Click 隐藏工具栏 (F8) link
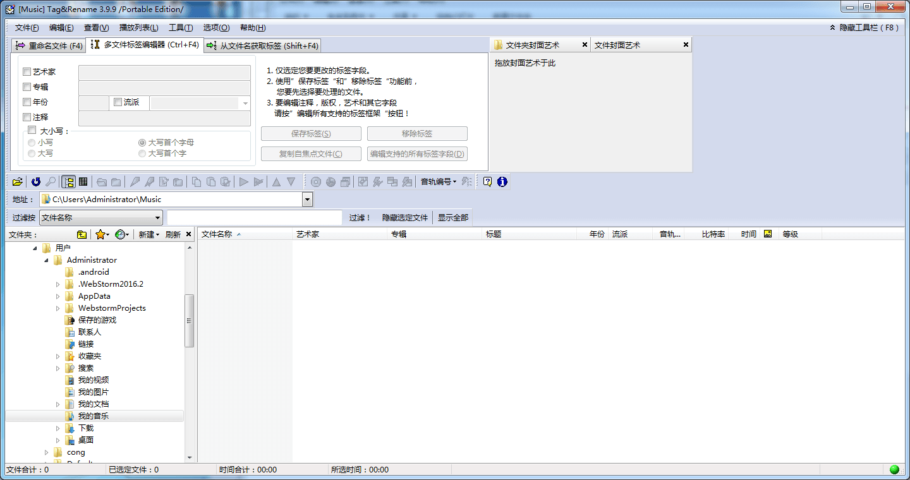Image resolution: width=910 pixels, height=480 pixels. point(864,28)
